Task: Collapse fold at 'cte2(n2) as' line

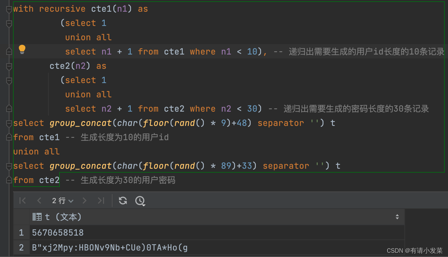Action: [9, 66]
